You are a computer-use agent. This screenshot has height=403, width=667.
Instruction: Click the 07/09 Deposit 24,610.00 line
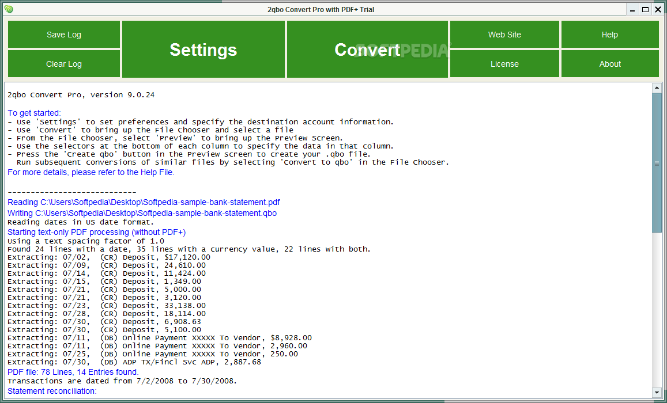(106, 265)
